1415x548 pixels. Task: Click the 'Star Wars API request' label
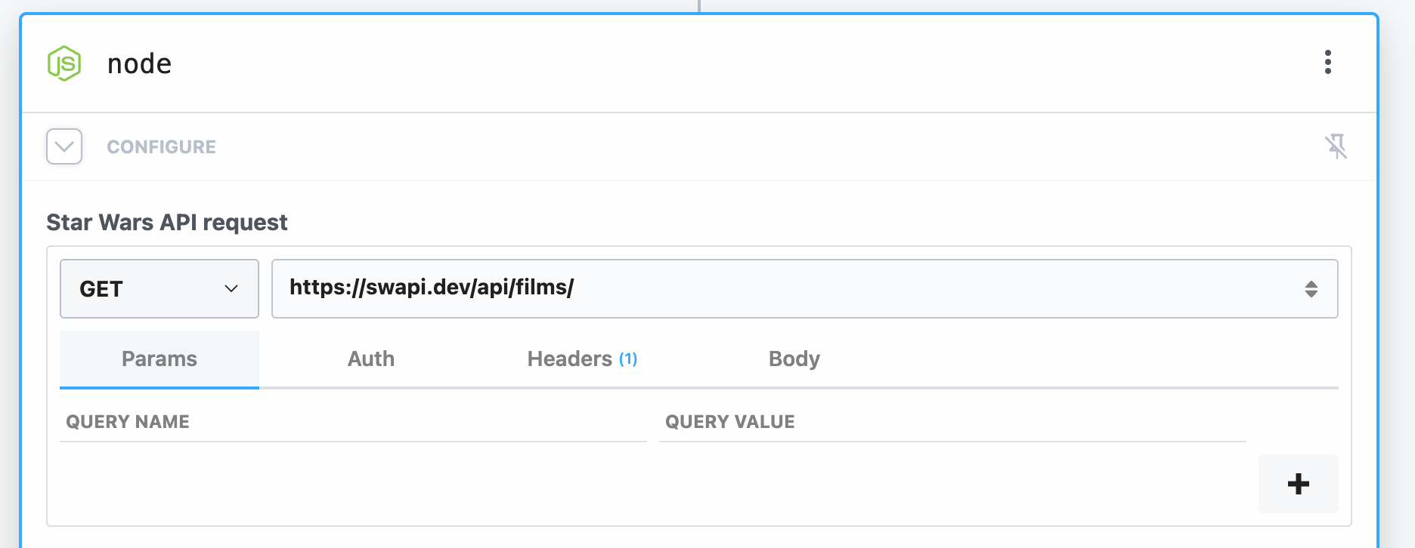tap(166, 223)
